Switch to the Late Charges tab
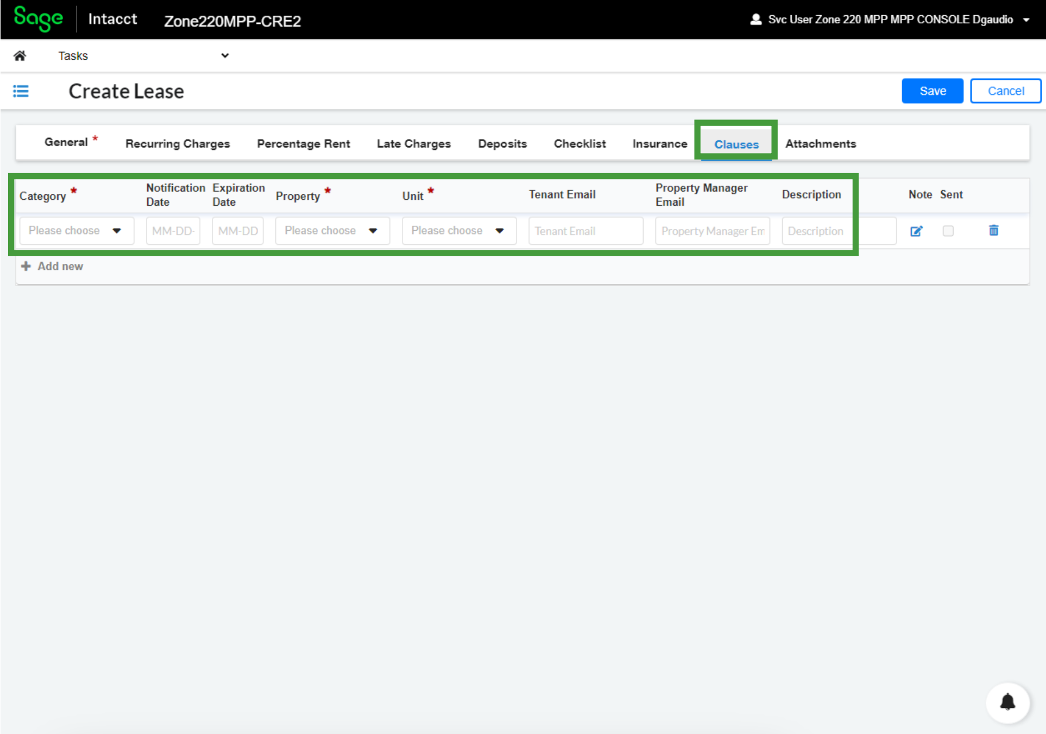This screenshot has width=1046, height=734. (x=414, y=144)
